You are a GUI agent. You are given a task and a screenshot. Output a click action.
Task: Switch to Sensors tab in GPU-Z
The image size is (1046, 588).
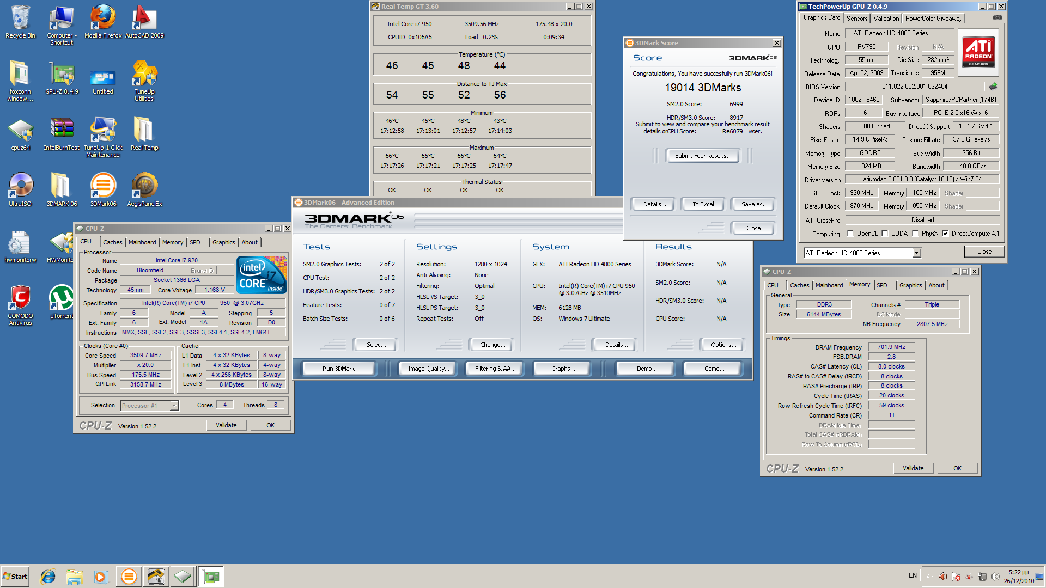click(x=856, y=18)
